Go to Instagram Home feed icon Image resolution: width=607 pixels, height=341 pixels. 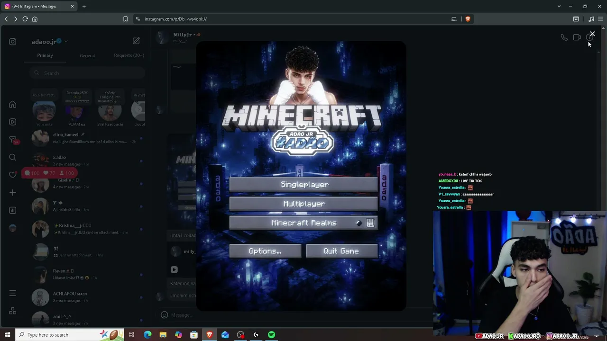[13, 104]
